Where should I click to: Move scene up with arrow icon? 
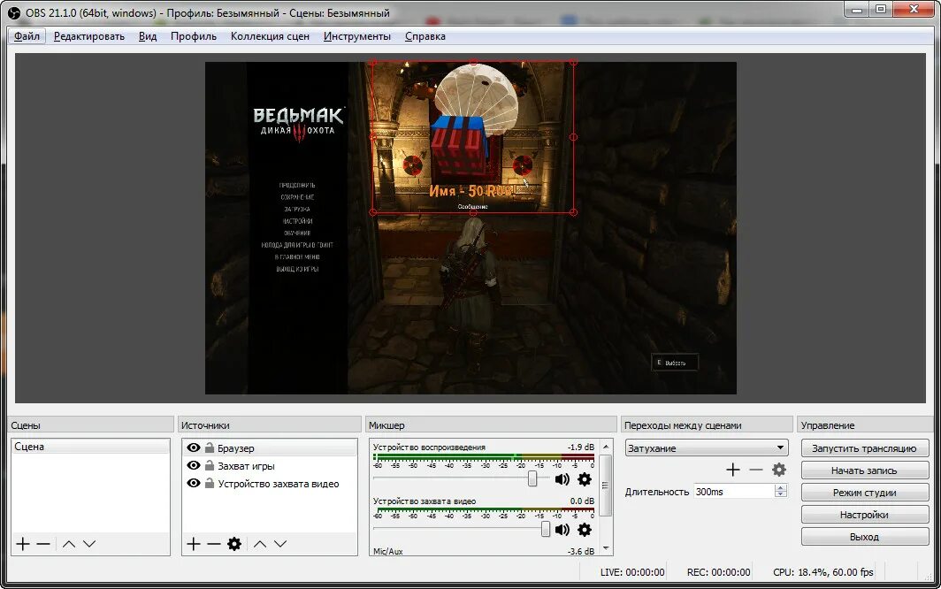69,544
